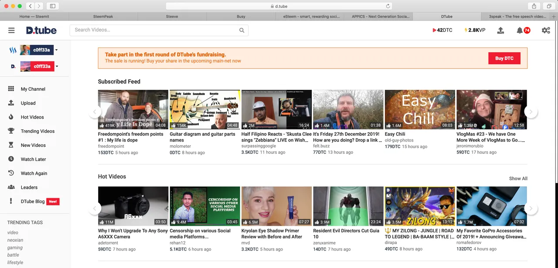The image size is (558, 268).
Task: Open notifications bell with 74 badge
Action: click(x=523, y=31)
